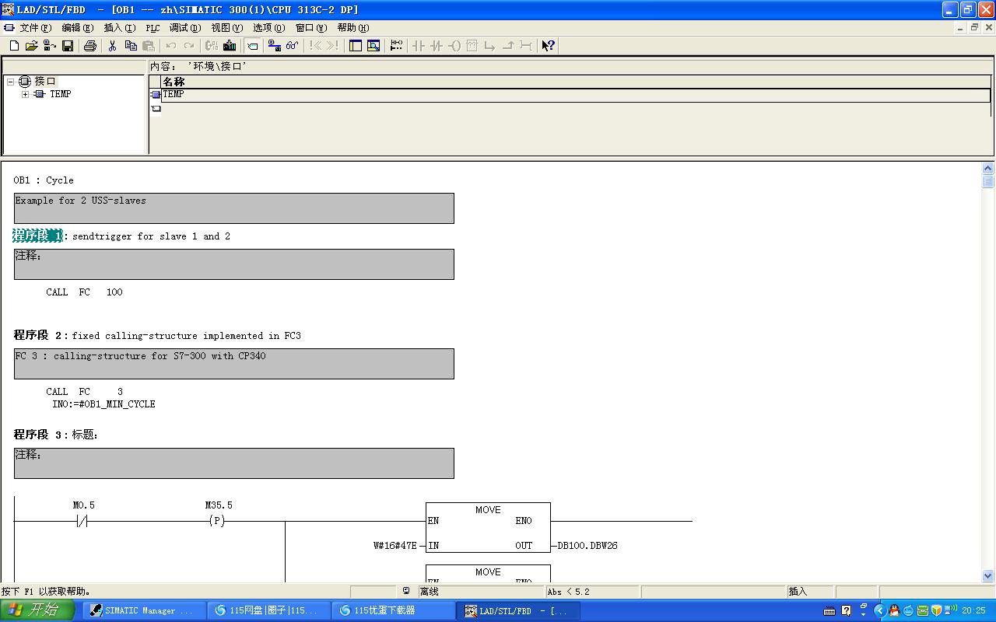Screen dimensions: 996x622
Task: Click the security shield tray icon
Action: click(937, 610)
